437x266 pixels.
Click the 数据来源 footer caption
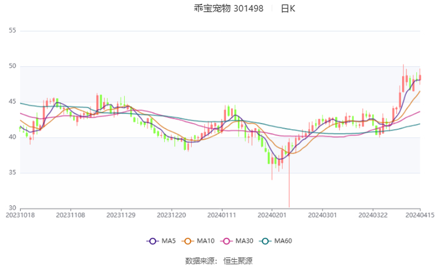200,260
